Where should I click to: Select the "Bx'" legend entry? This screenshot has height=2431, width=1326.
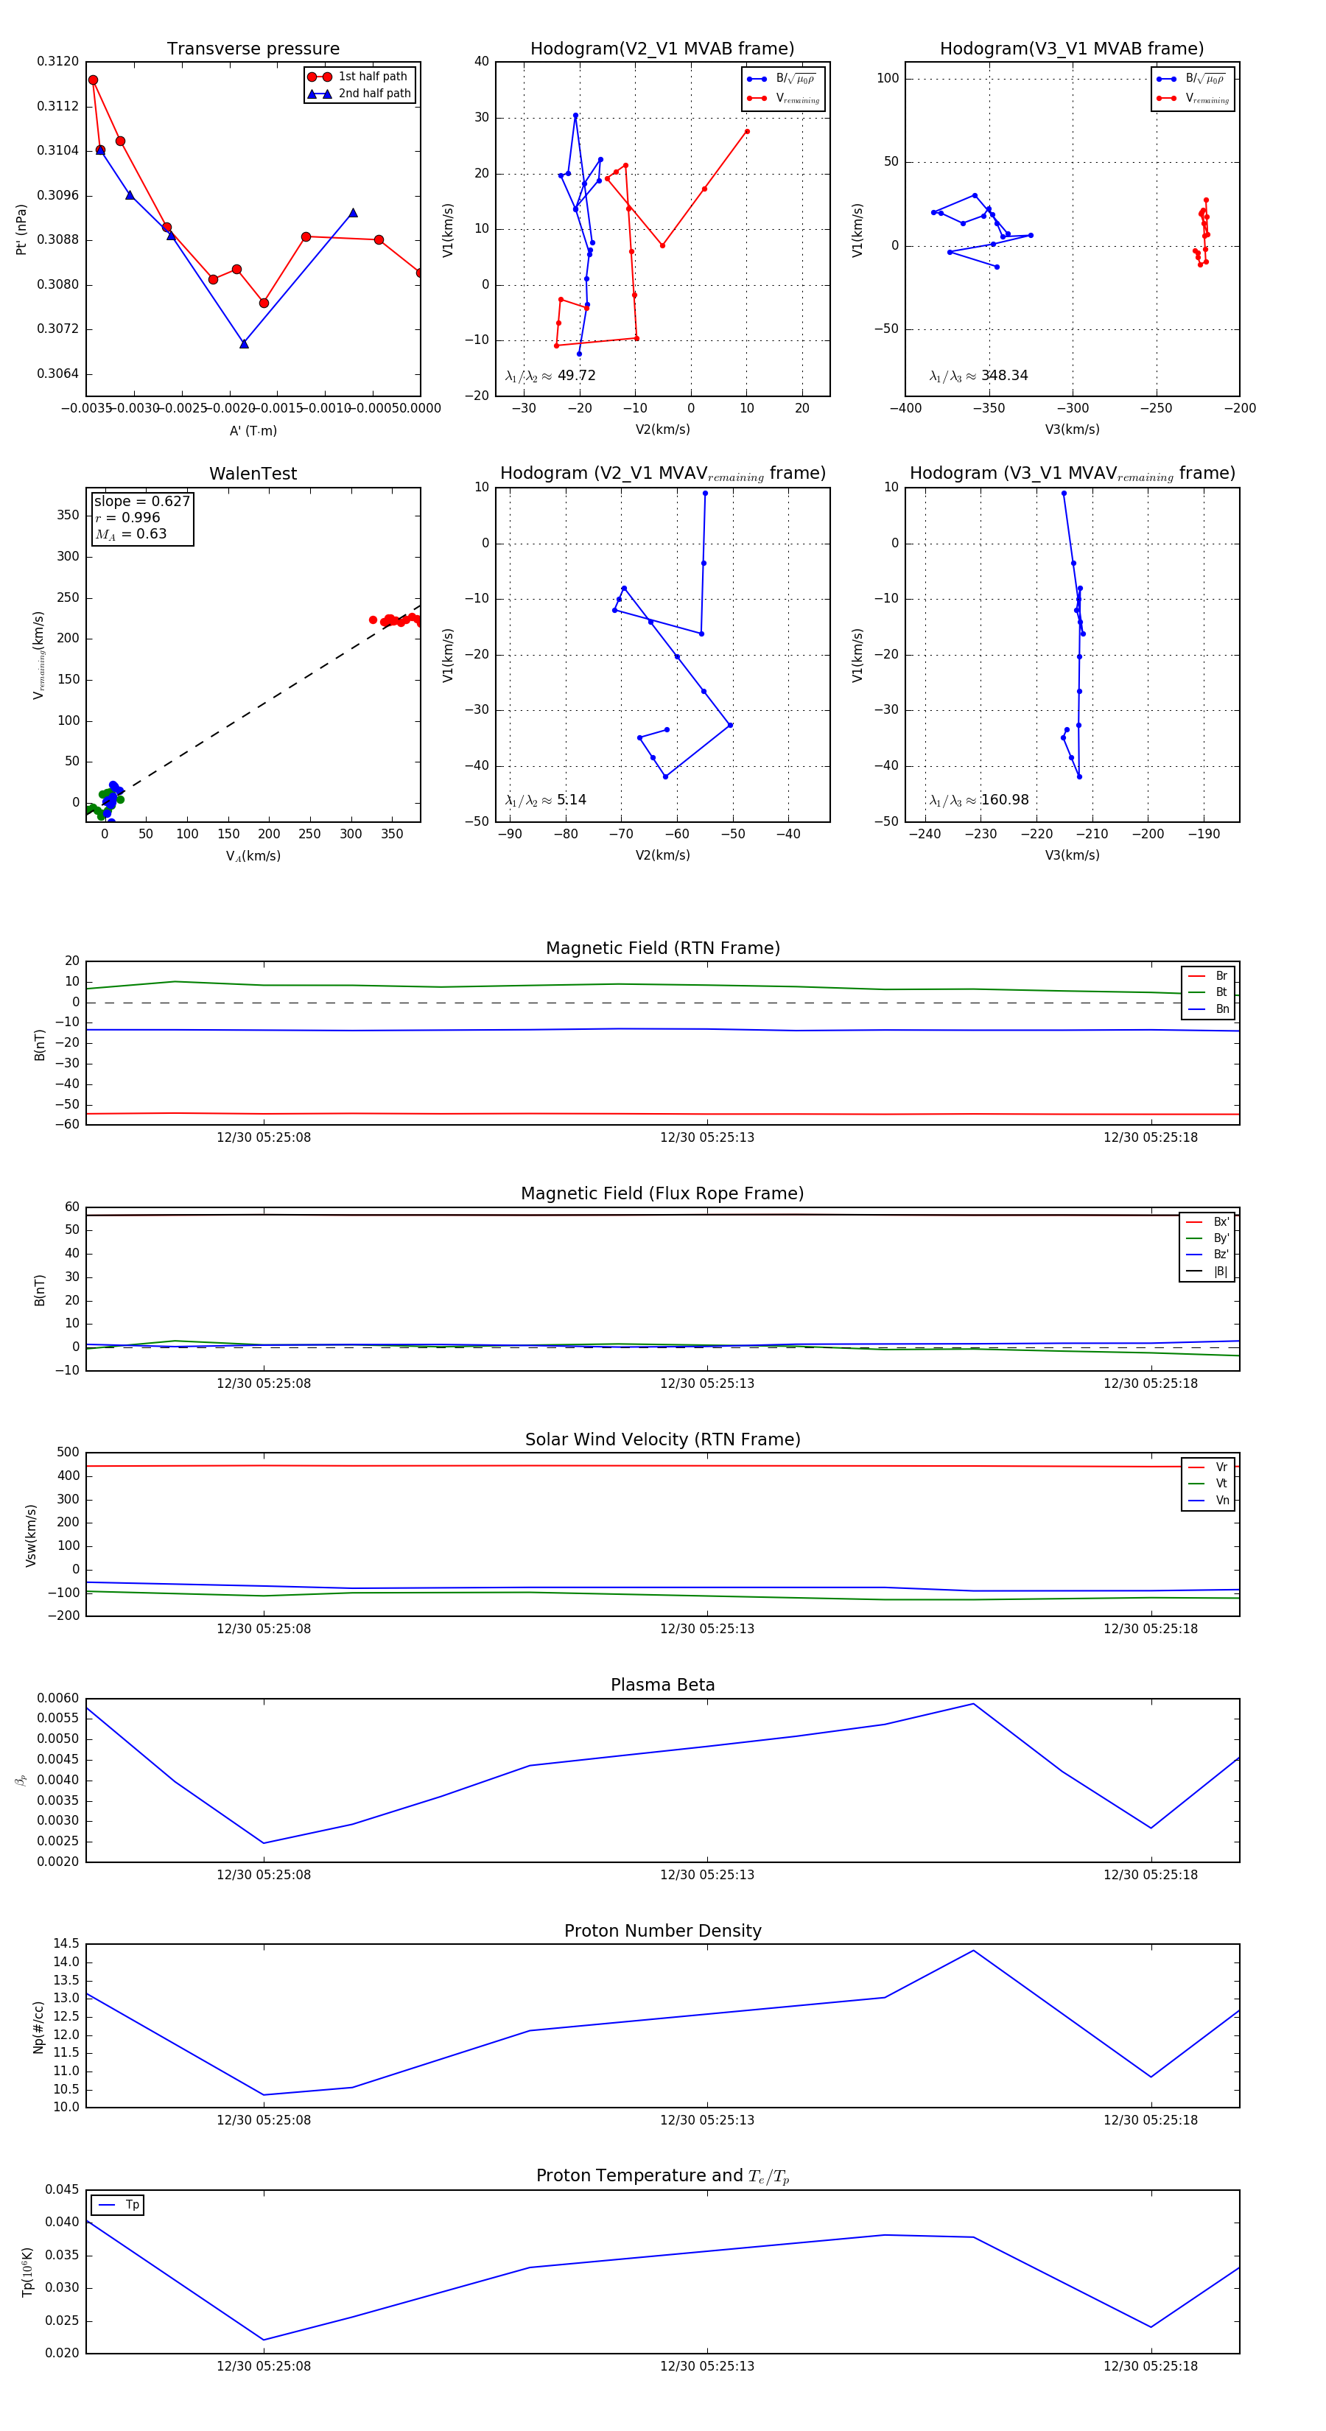pos(1208,1221)
